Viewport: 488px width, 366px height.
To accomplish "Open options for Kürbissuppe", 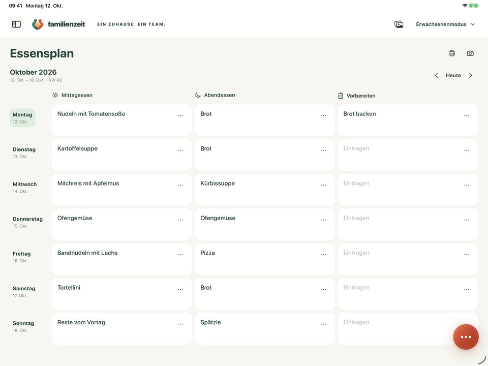I will [324, 185].
